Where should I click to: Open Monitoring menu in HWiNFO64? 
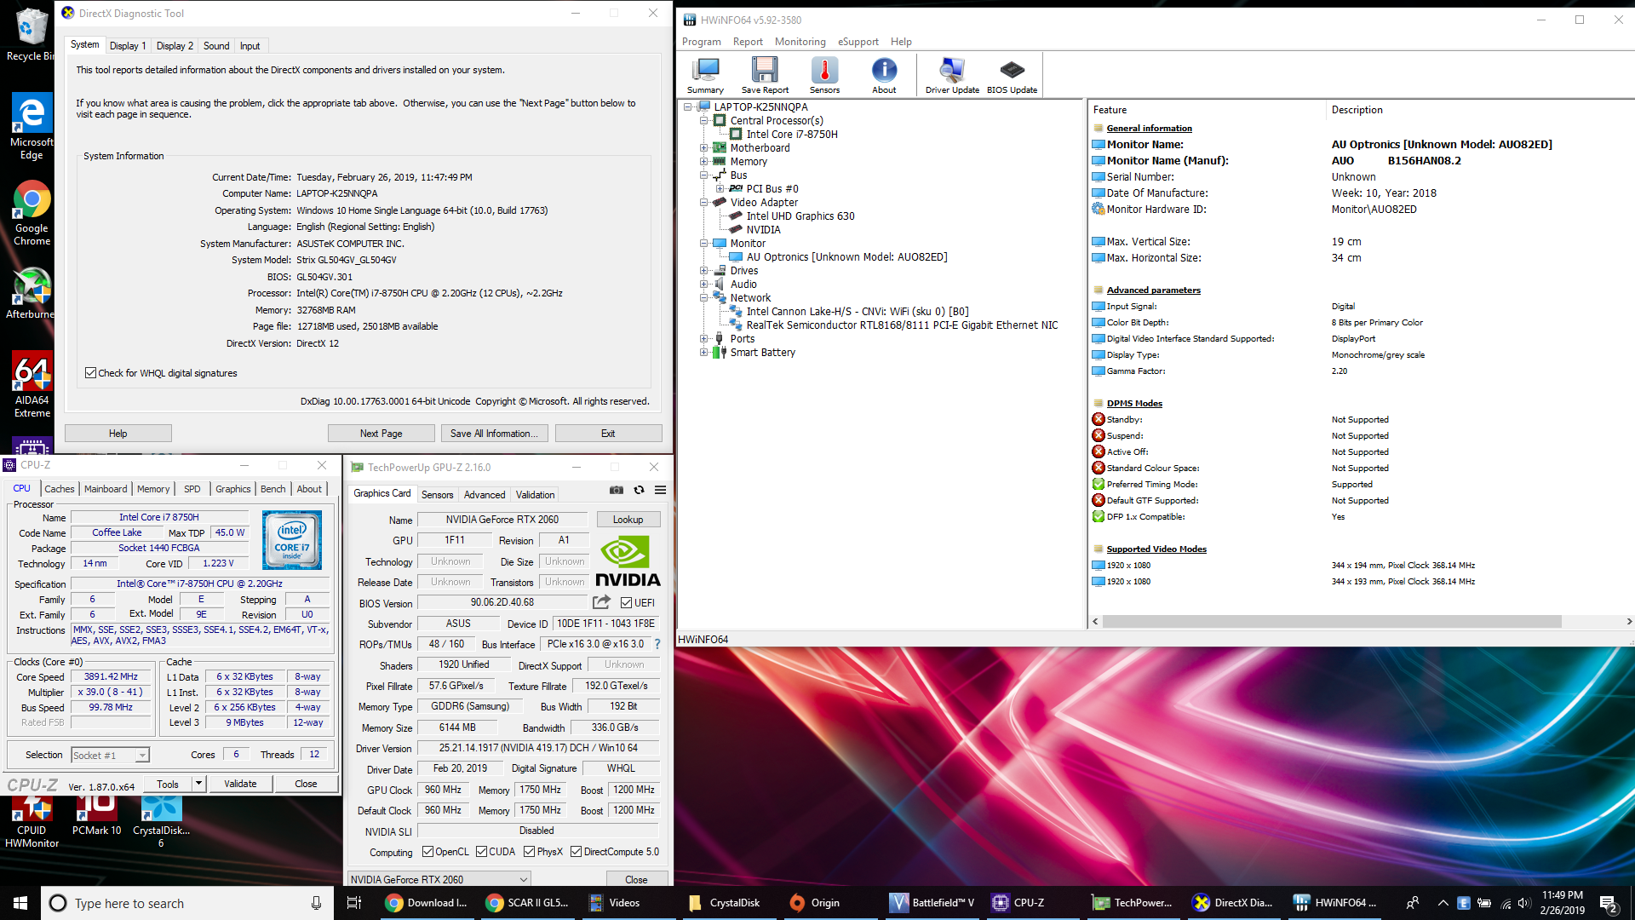tap(800, 42)
